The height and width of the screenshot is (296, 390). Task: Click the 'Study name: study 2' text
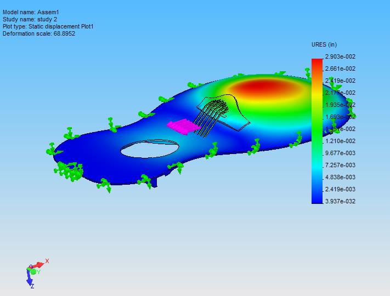[x=30, y=19]
